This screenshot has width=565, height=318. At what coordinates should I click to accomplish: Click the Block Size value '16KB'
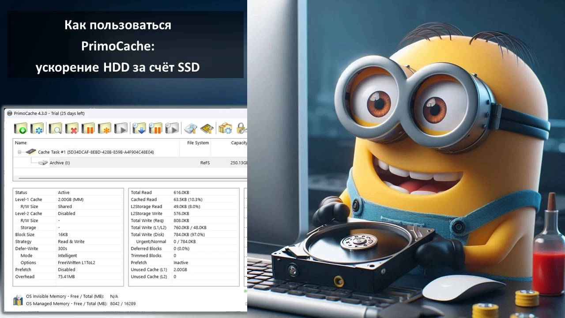coord(63,235)
